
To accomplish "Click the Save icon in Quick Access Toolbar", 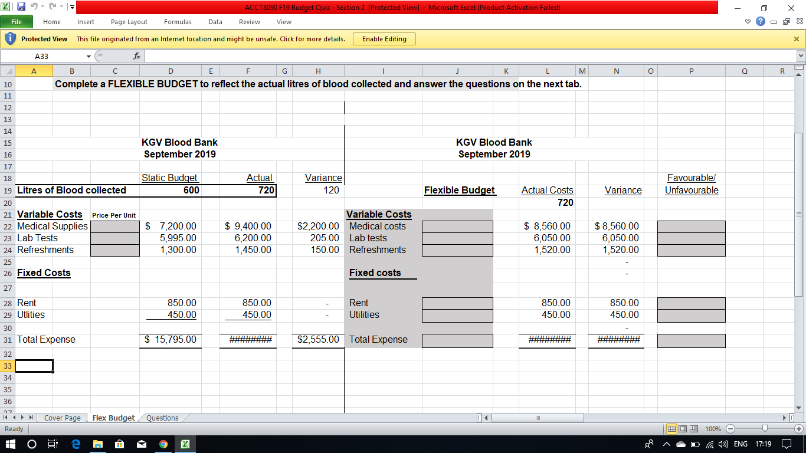I will pyautogui.click(x=21, y=7).
